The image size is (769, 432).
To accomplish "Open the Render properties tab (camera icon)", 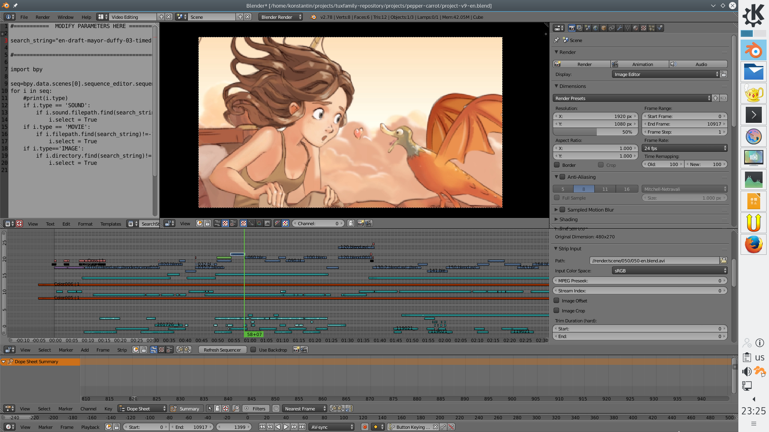I will (x=572, y=28).
